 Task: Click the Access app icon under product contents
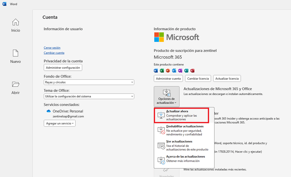(193, 70)
